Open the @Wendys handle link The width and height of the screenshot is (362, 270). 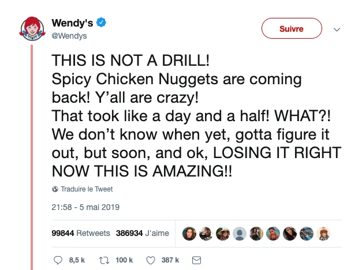coord(69,36)
